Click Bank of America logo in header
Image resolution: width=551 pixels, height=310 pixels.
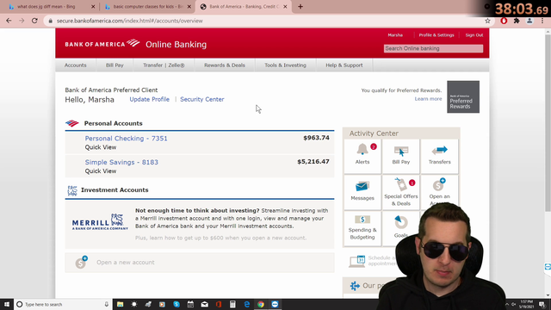[102, 44]
